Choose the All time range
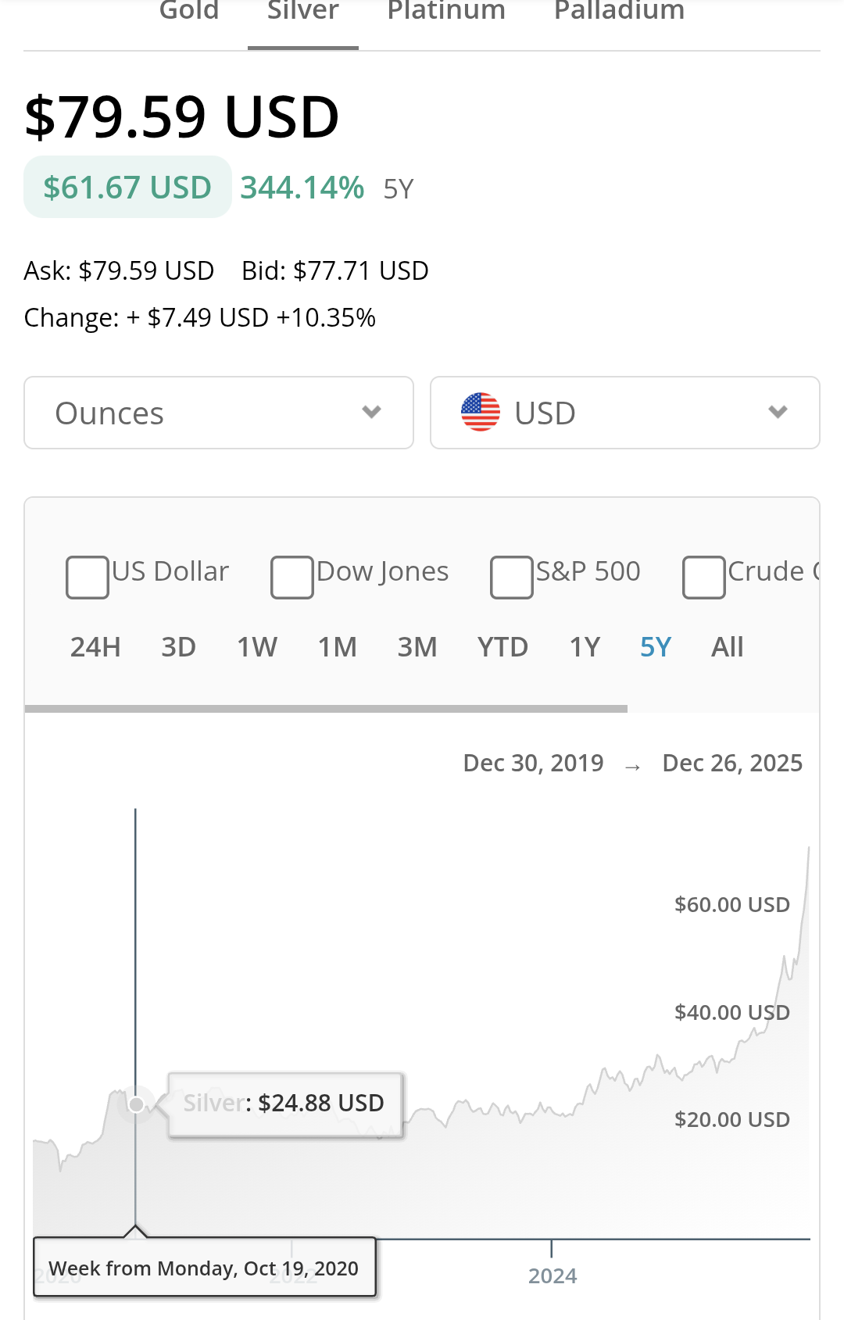This screenshot has width=844, height=1320. tap(727, 647)
